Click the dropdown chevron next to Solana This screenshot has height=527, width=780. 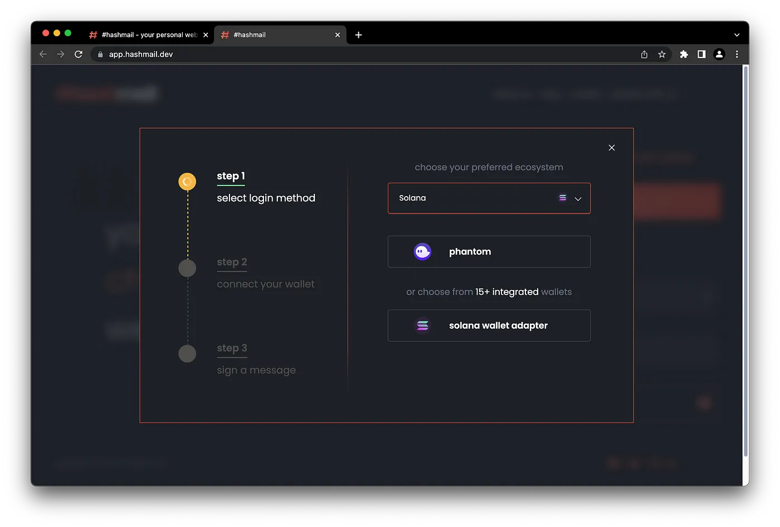tap(578, 199)
